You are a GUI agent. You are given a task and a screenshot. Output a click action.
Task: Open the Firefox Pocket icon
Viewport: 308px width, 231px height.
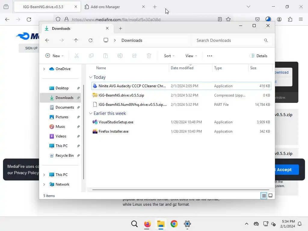click(x=257, y=19)
